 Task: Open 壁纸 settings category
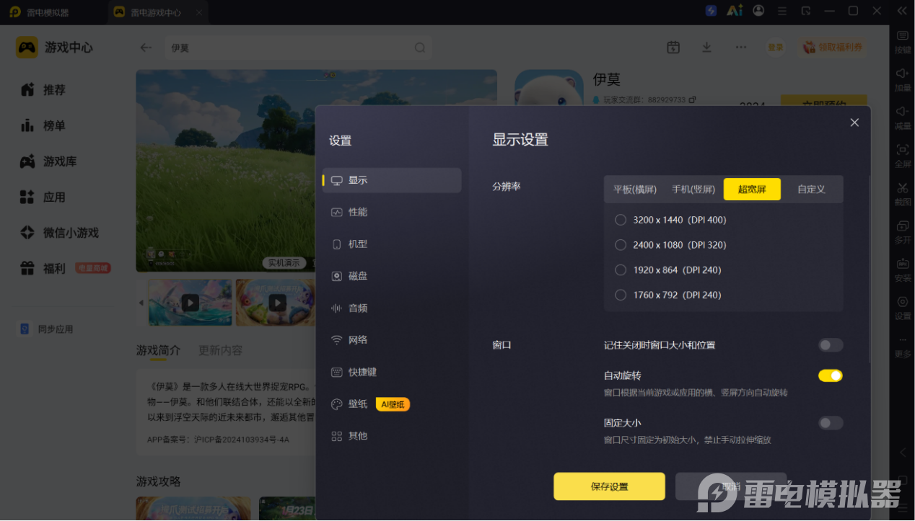pyautogui.click(x=392, y=404)
